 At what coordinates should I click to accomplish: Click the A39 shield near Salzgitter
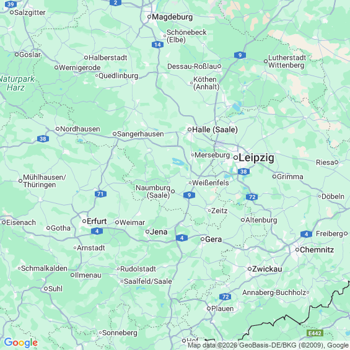pos(11,4)
